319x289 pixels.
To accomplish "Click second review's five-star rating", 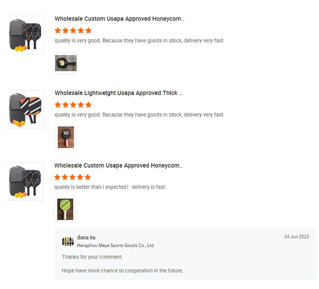I will coord(73,105).
